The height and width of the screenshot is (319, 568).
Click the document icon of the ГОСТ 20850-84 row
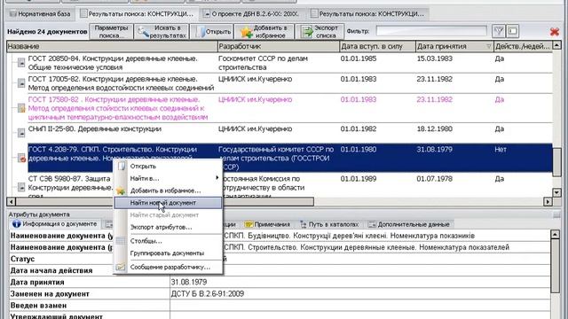pos(21,63)
